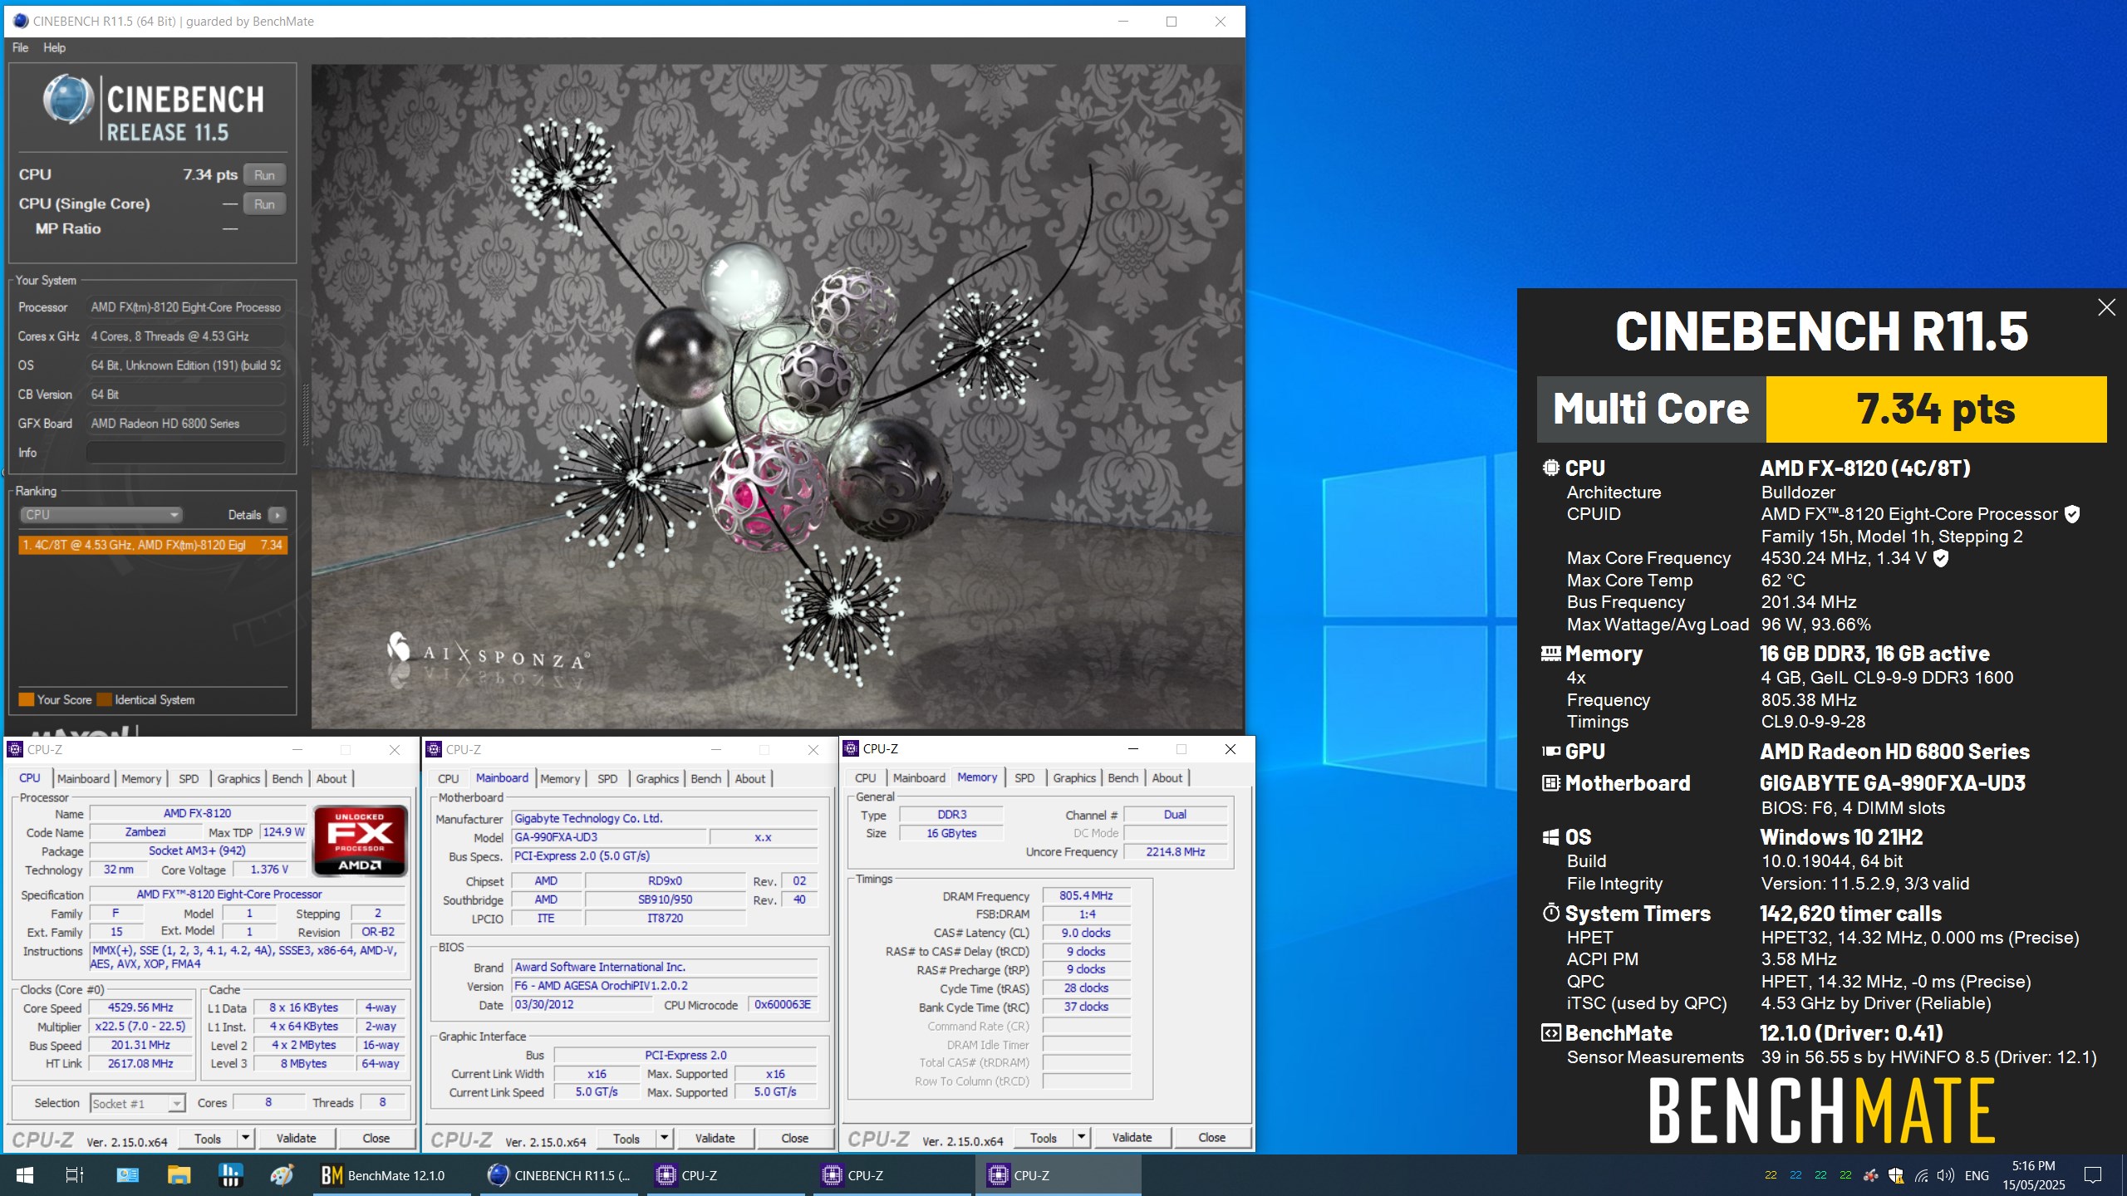
Task: Click the ENG language indicator
Action: 1977,1175
